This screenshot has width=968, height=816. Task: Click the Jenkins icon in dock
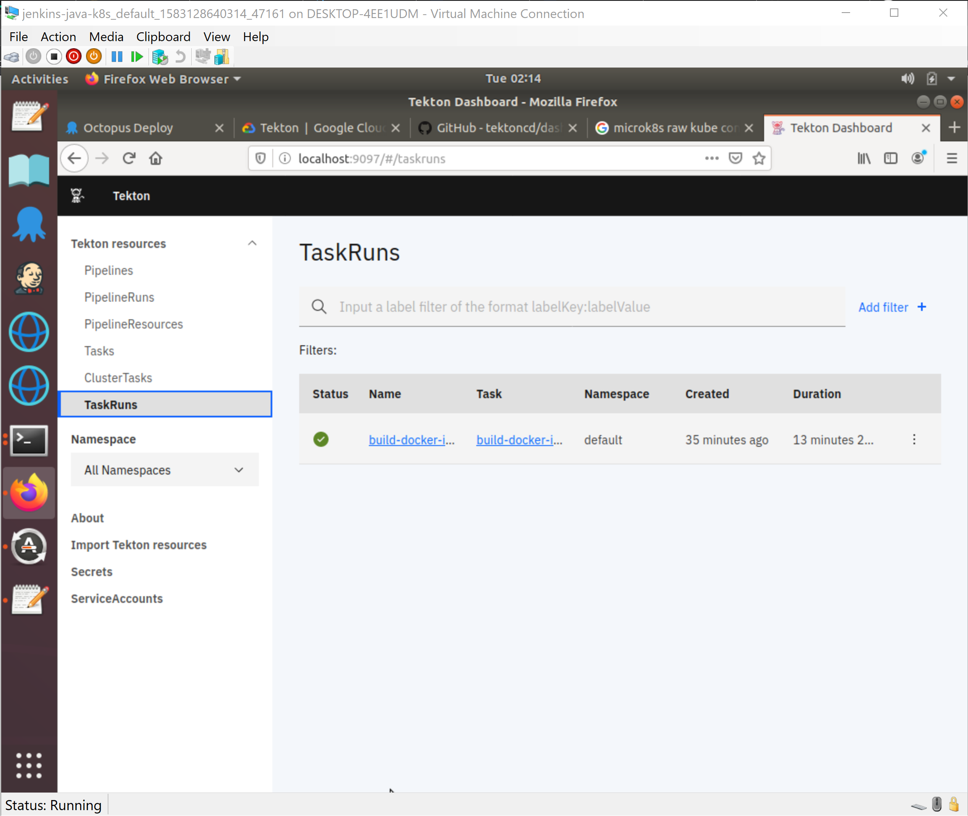(29, 278)
